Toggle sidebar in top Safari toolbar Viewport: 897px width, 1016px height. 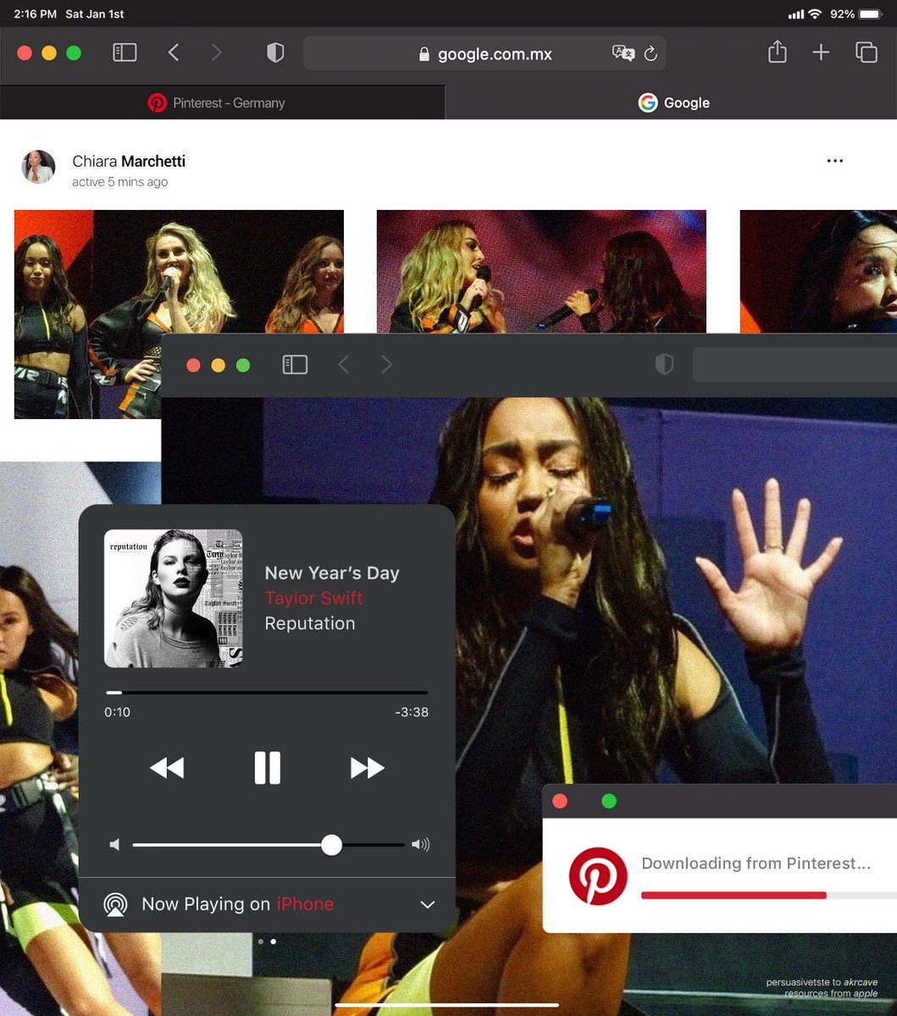pos(125,52)
